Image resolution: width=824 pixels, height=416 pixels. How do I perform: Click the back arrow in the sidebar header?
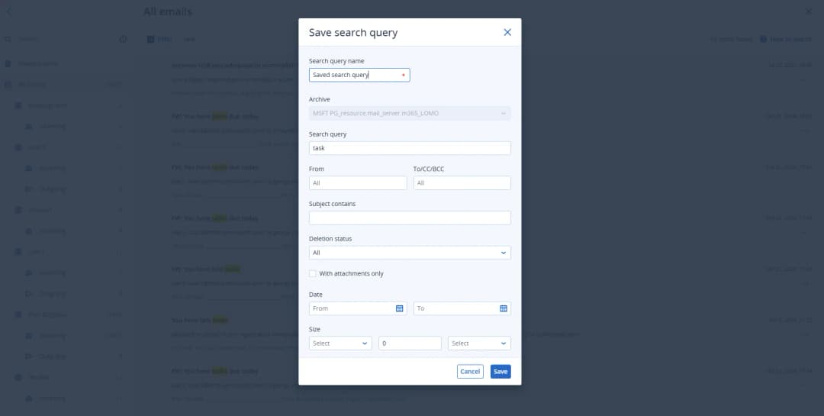pos(8,11)
